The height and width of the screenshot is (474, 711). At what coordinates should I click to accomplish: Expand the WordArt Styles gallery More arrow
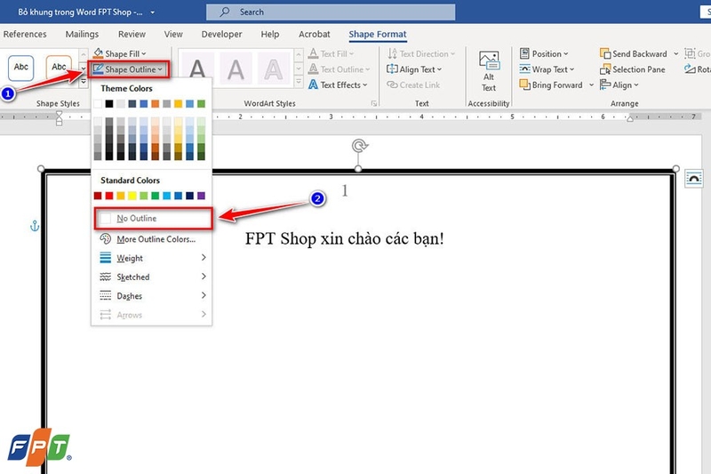click(x=299, y=82)
